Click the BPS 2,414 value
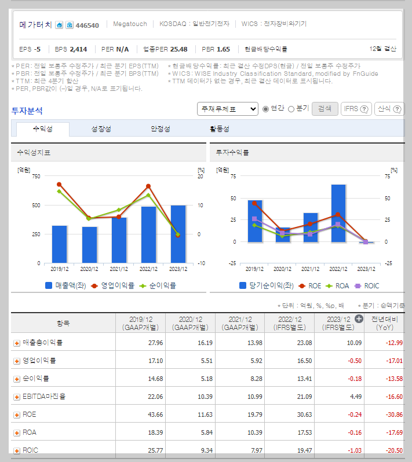This screenshot has height=462, width=412. (78, 49)
